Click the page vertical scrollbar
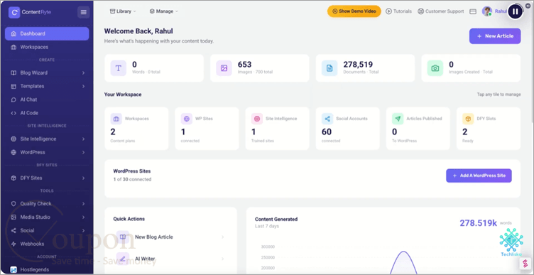The image size is (534, 275). [532, 61]
